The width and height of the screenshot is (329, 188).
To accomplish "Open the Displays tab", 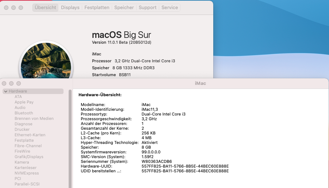I will 70,8.
